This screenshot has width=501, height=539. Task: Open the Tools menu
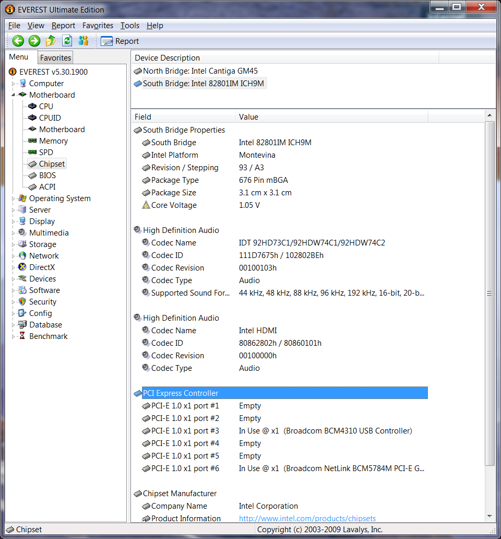coord(130,26)
